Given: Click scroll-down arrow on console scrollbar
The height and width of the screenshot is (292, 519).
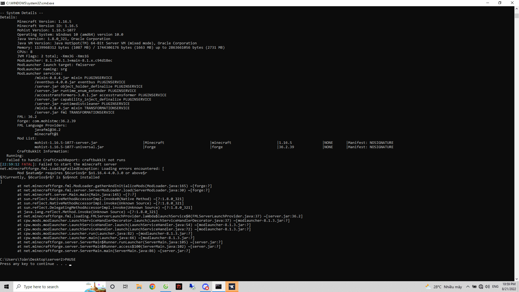Looking at the screenshot, I should [x=517, y=279].
